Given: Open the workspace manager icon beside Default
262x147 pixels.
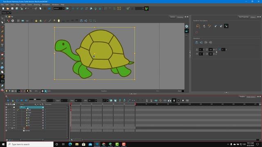Looking at the screenshot, I should (x=67, y=9).
